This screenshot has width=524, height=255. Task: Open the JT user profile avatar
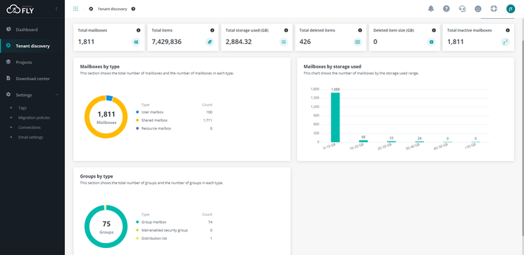coord(510,9)
